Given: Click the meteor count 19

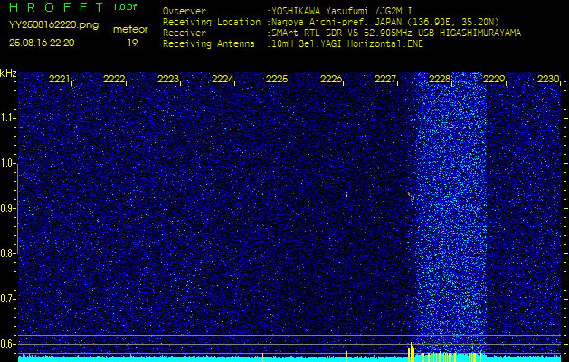Looking at the screenshot, I should (132, 43).
